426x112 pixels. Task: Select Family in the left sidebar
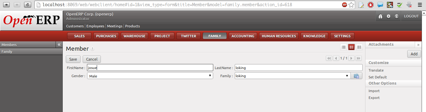click(x=31, y=52)
